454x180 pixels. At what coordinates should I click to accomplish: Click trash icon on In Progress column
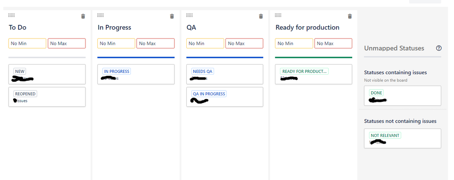tap(172, 16)
